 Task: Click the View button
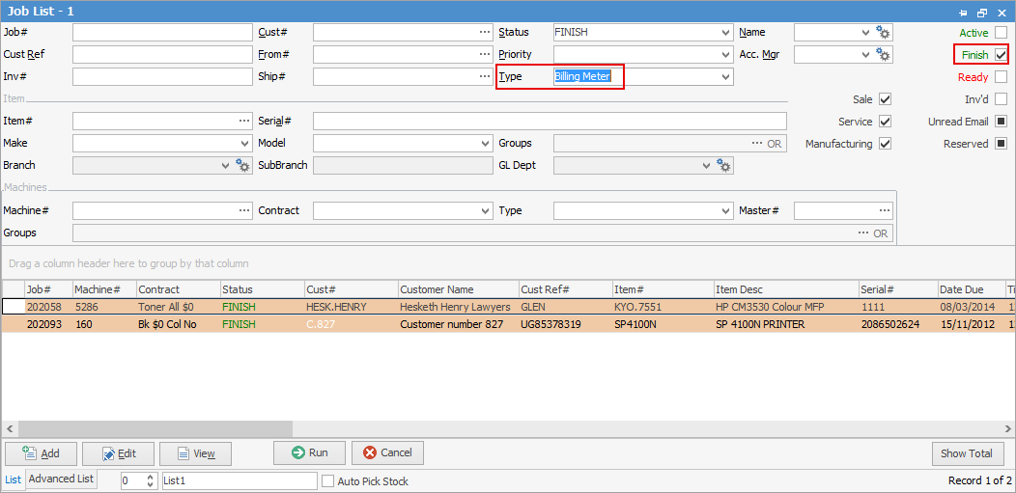tap(196, 453)
